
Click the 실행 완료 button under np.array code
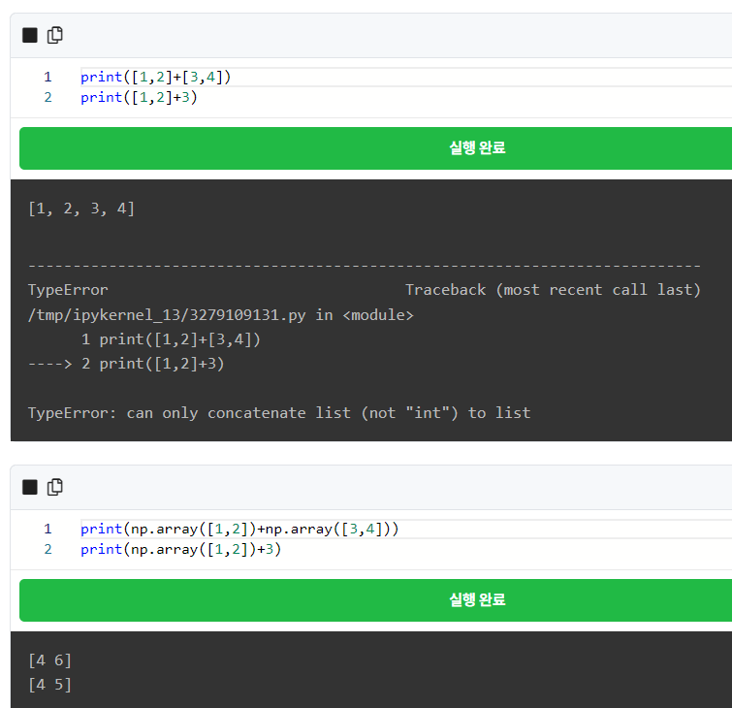(x=376, y=600)
